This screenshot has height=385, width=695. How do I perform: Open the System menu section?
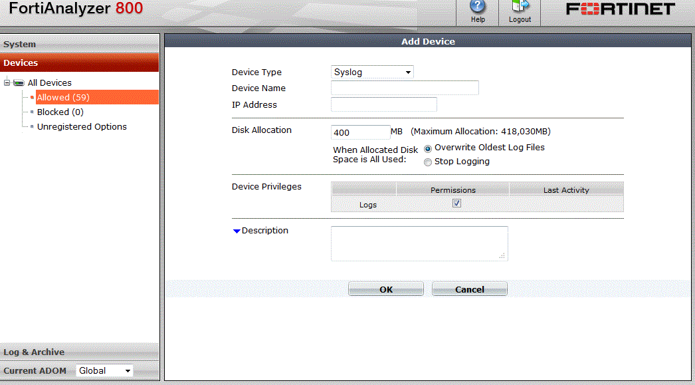pyautogui.click(x=79, y=44)
